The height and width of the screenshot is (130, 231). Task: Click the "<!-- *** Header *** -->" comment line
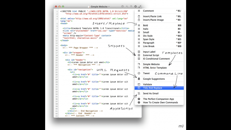(x=80, y=55)
